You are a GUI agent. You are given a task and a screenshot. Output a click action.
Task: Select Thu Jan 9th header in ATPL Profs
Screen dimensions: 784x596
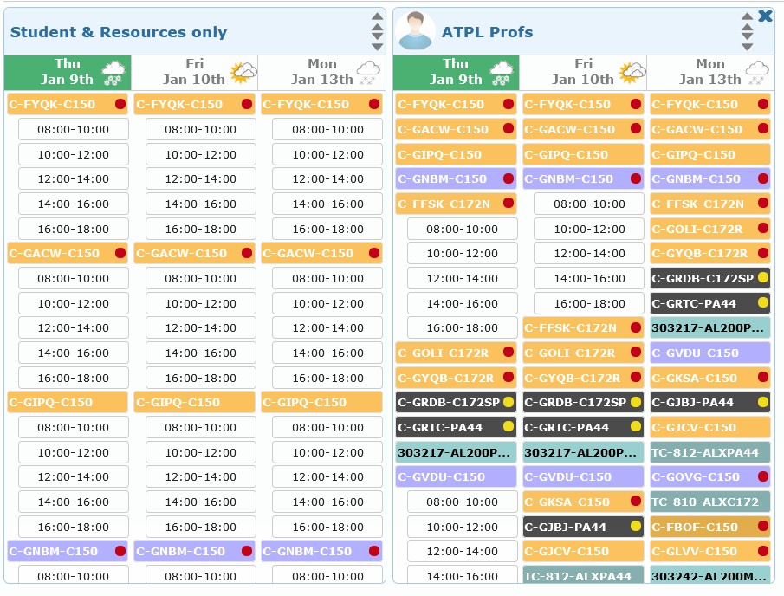(456, 72)
